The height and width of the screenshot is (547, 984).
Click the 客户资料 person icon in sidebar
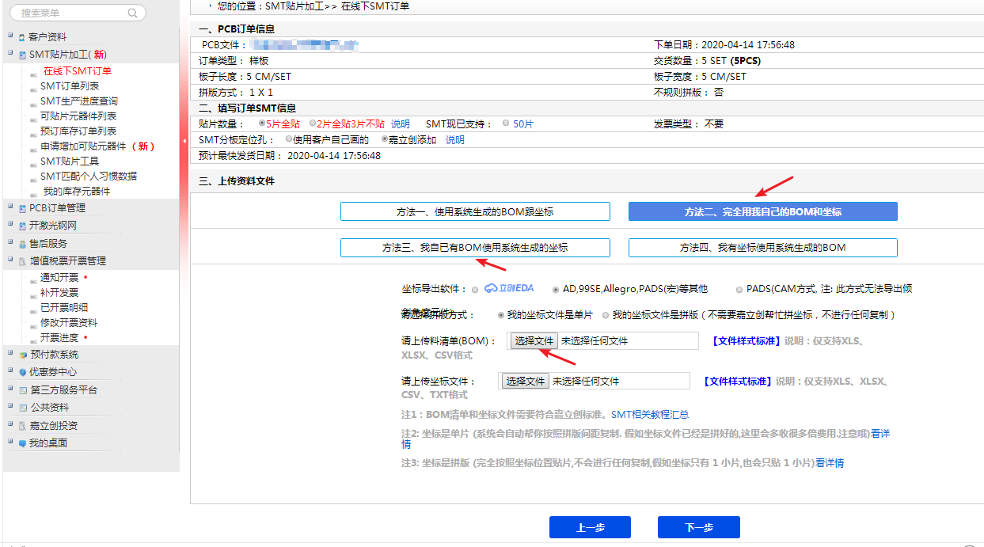(x=21, y=37)
